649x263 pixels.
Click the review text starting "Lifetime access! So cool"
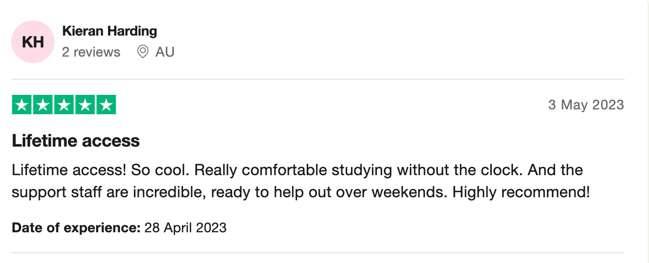pyautogui.click(x=297, y=170)
